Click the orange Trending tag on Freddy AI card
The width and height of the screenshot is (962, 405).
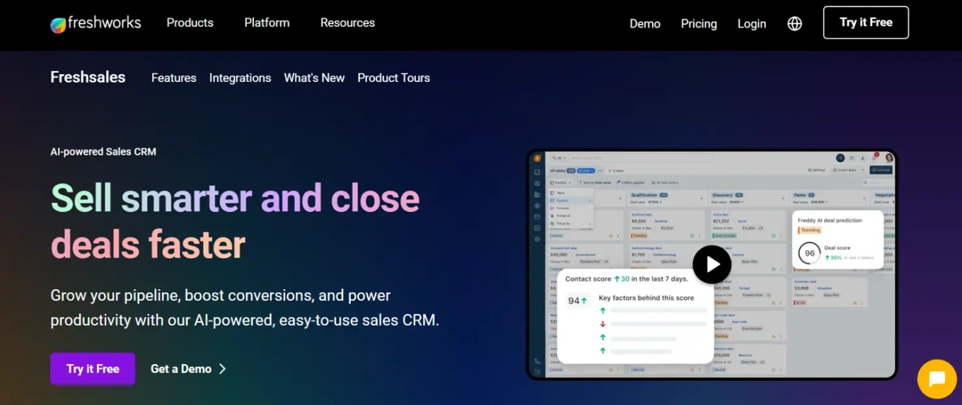tap(810, 230)
